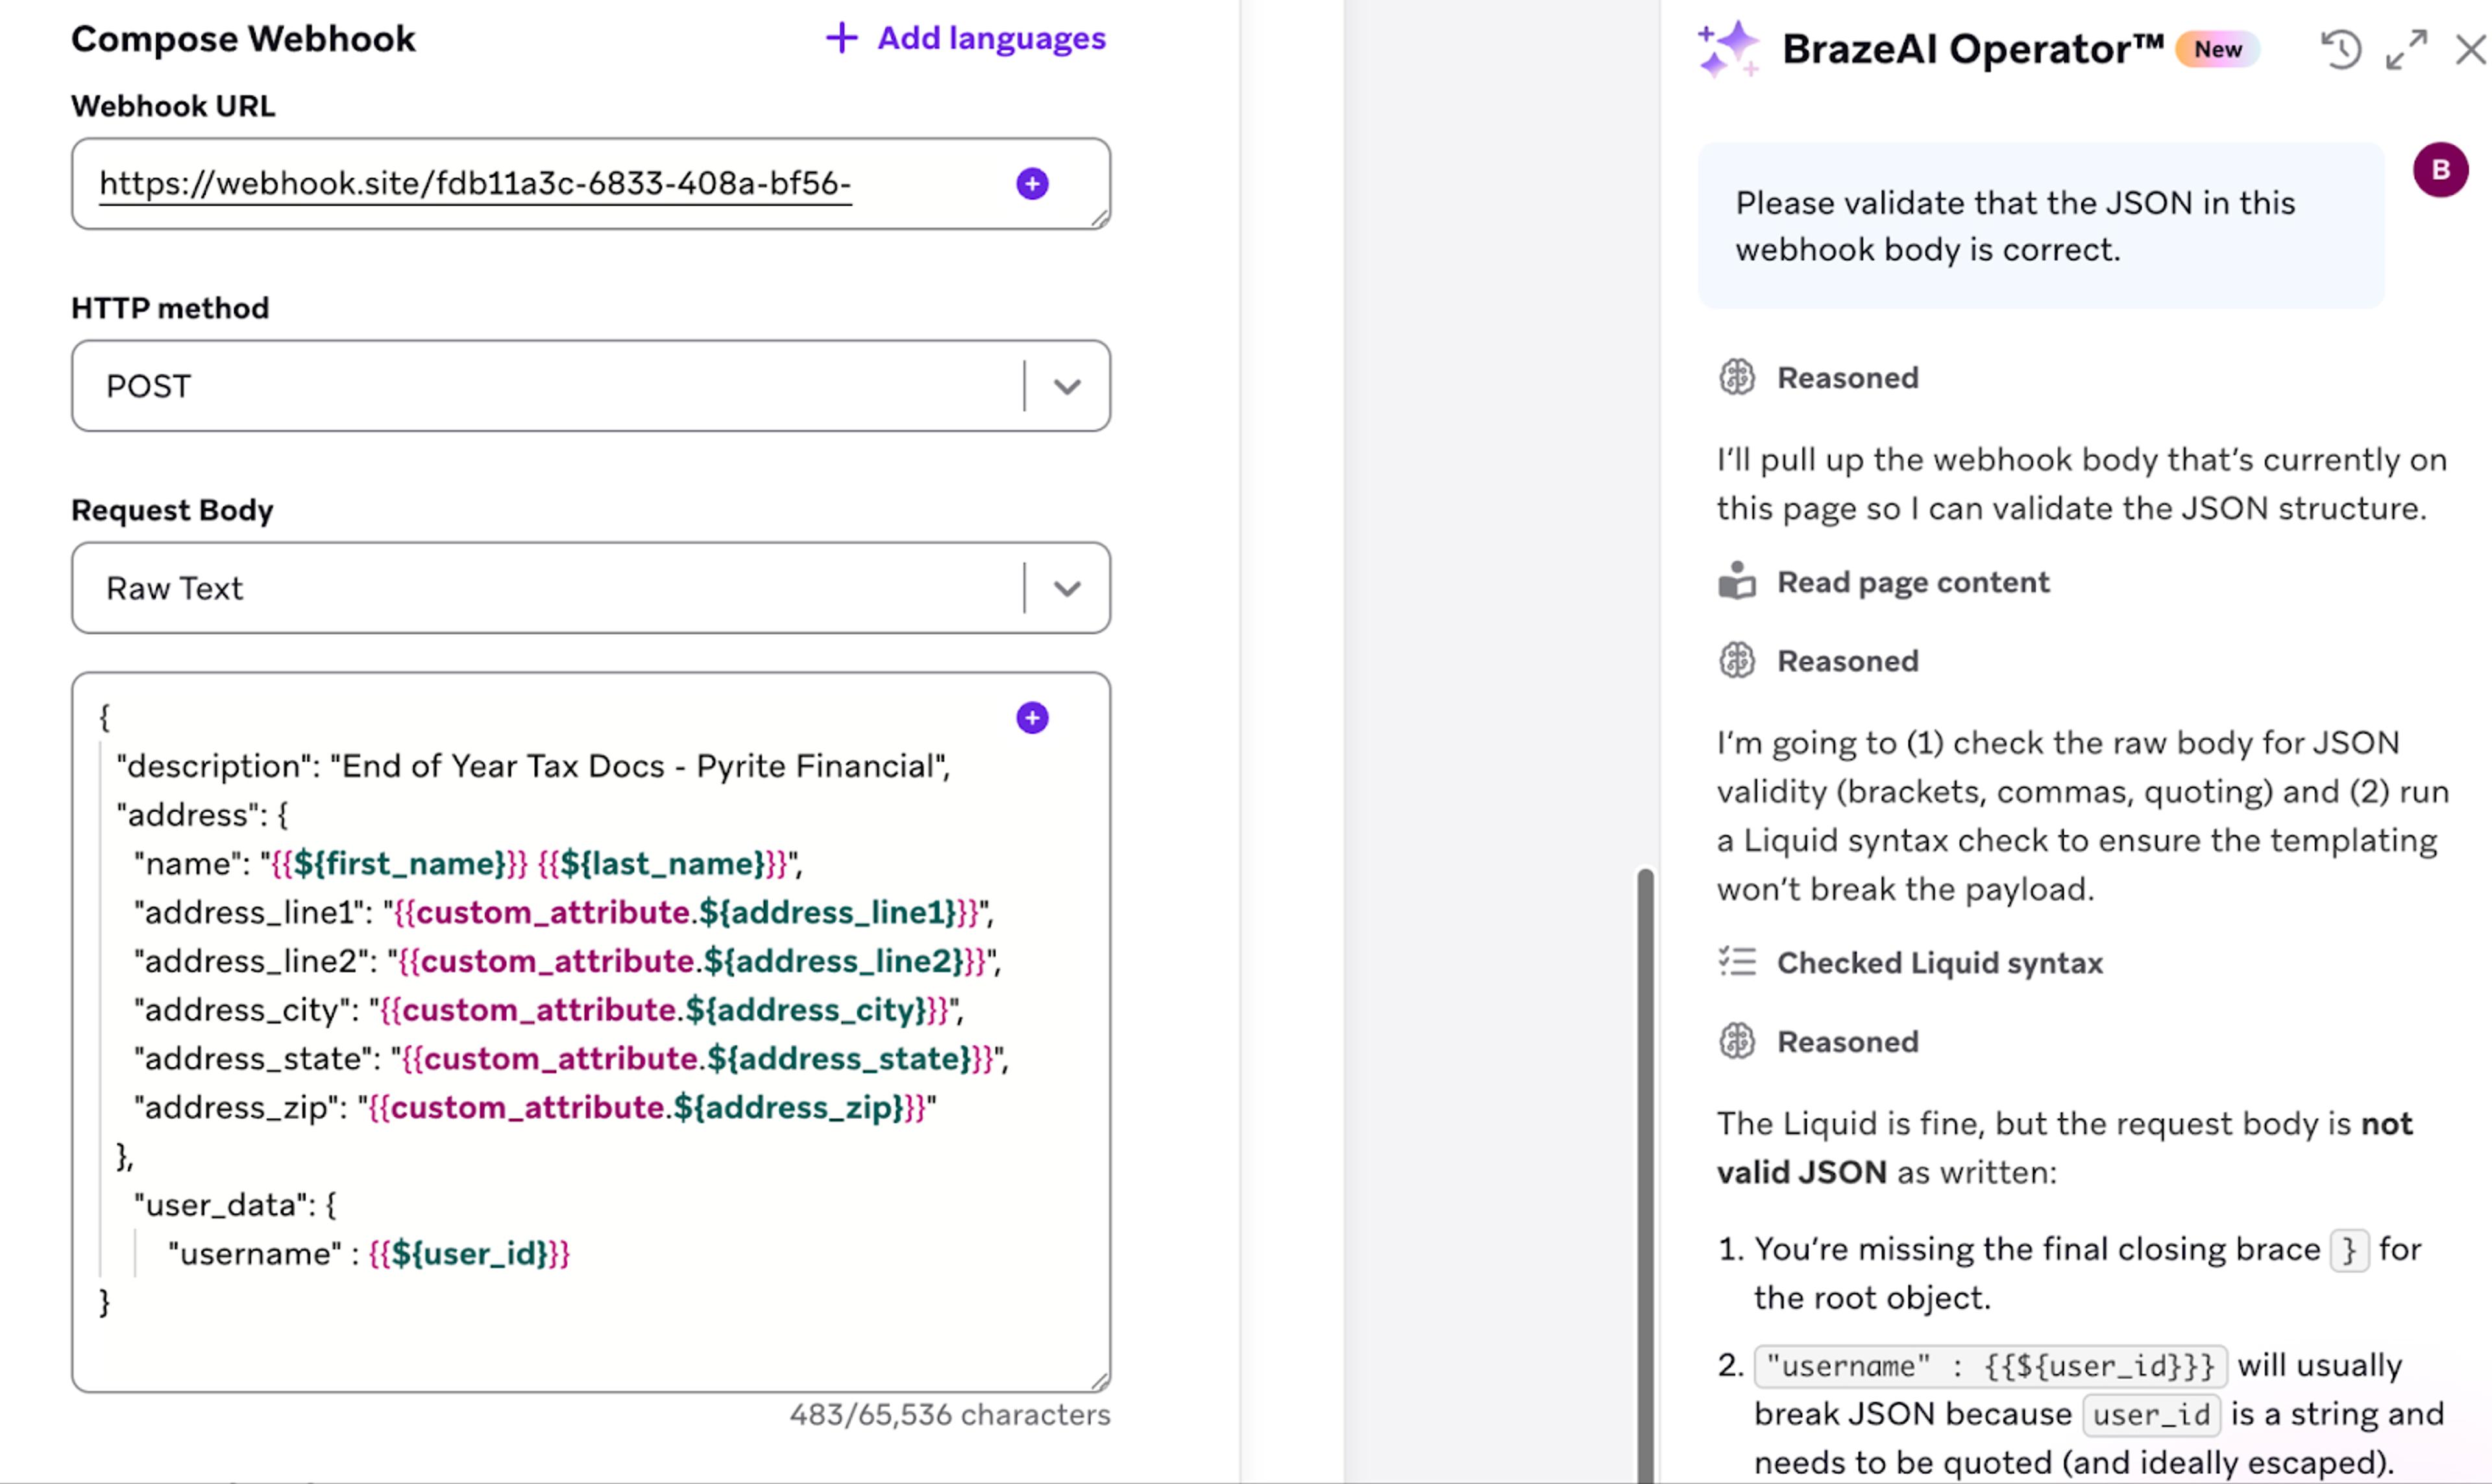Expand the BrazeAI Operator panel
The image size is (2492, 1484).
[x=2406, y=49]
